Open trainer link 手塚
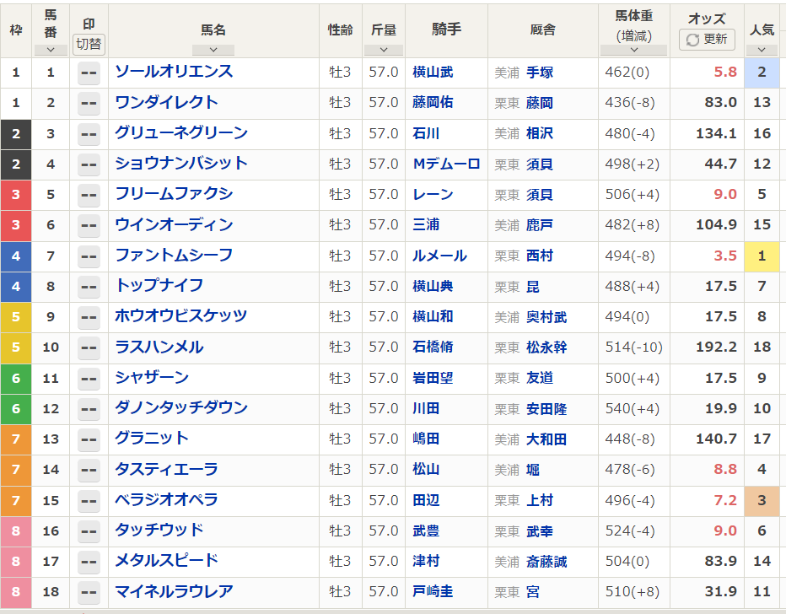Image resolution: width=786 pixels, height=614 pixels. pyautogui.click(x=540, y=73)
